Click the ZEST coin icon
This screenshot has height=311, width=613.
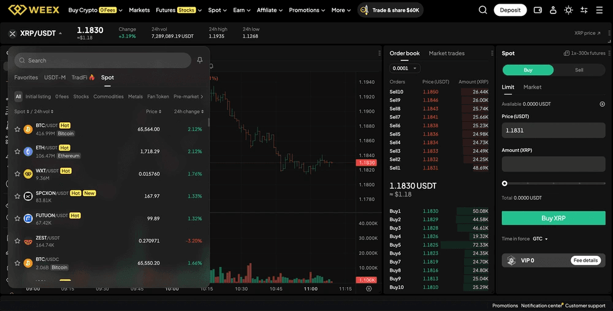28,241
